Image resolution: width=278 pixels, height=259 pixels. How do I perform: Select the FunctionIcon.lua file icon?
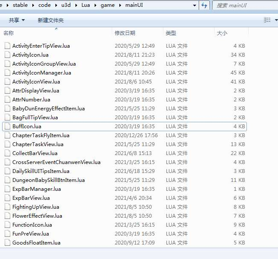point(7,224)
